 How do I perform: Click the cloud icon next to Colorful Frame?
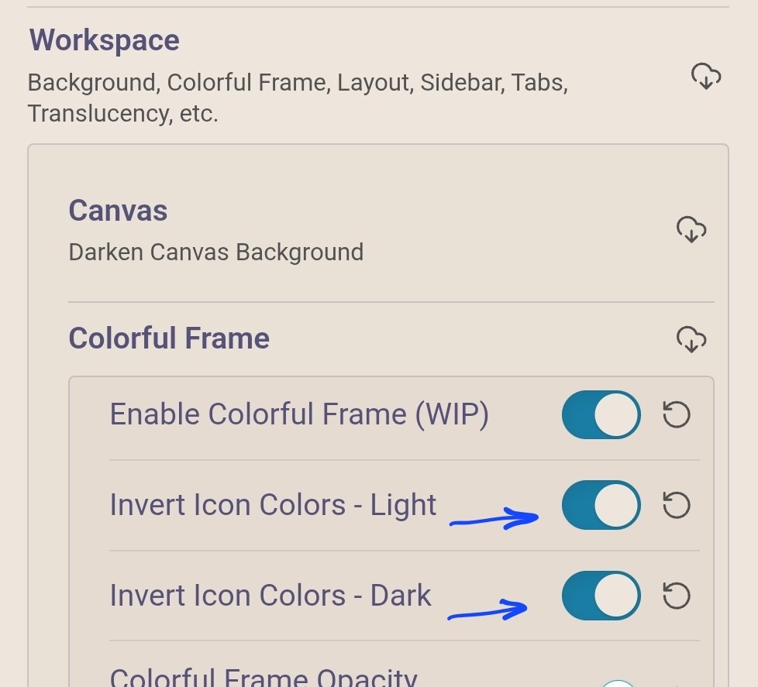point(691,339)
